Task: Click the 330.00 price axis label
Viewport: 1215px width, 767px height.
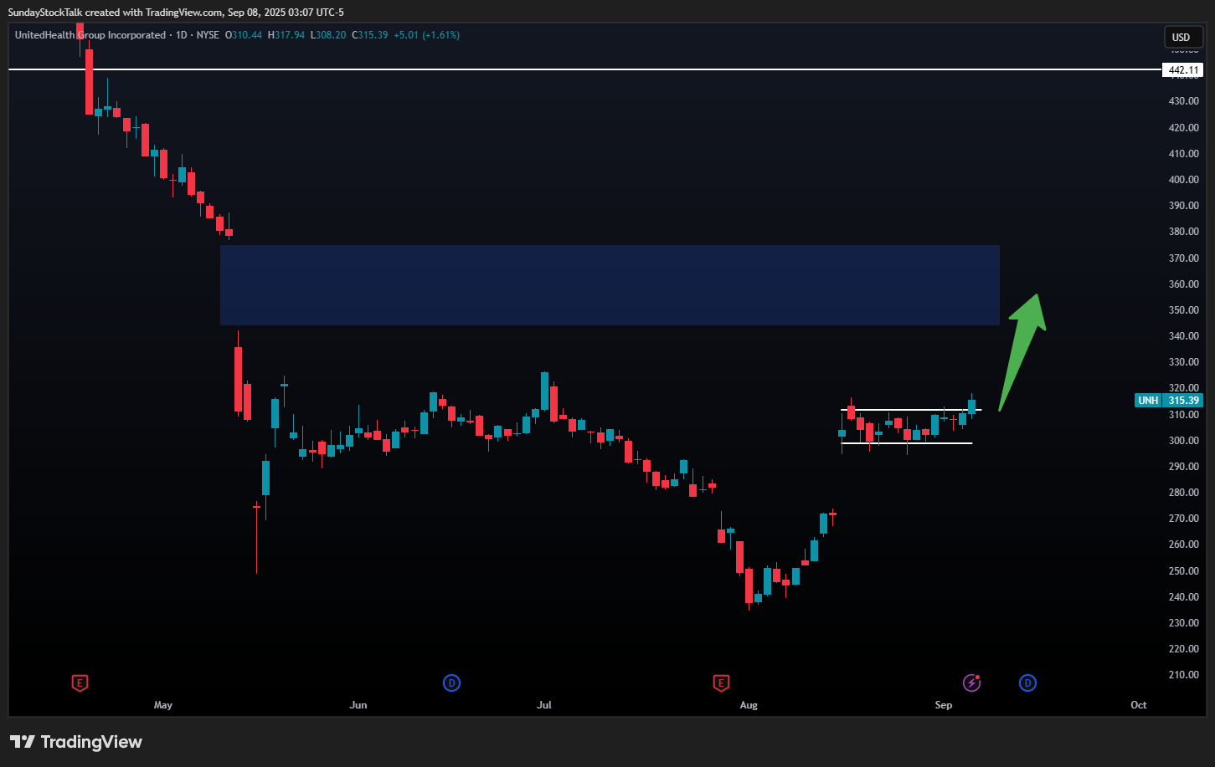Action: (1183, 362)
